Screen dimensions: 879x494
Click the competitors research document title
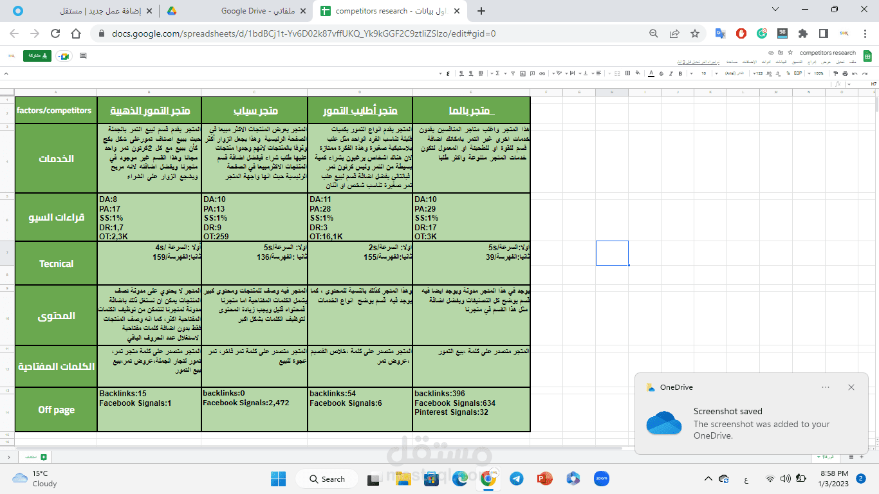click(828, 53)
